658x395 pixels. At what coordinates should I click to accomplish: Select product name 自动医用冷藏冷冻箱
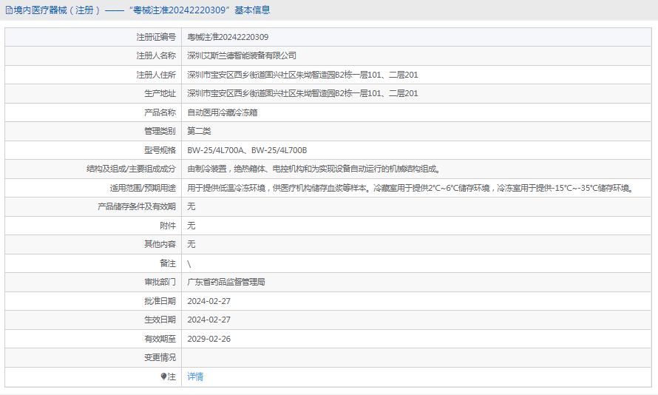[223, 112]
